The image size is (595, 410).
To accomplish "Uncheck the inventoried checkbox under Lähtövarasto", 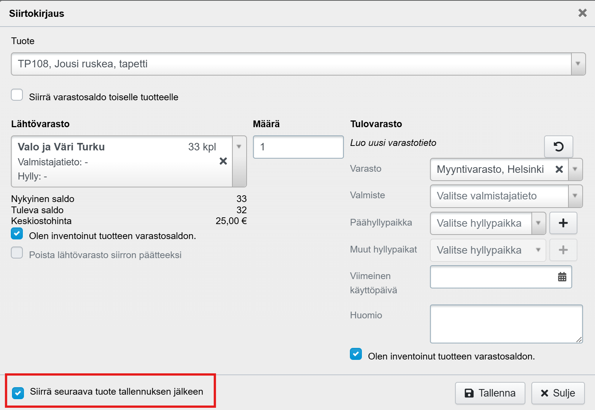I will tap(17, 234).
